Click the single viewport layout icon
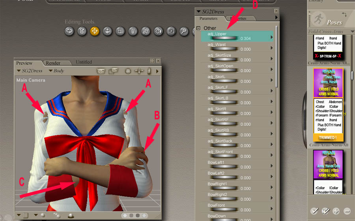Image resolution: width=355 pixels, height=221 pixels. pyautogui.click(x=26, y=215)
